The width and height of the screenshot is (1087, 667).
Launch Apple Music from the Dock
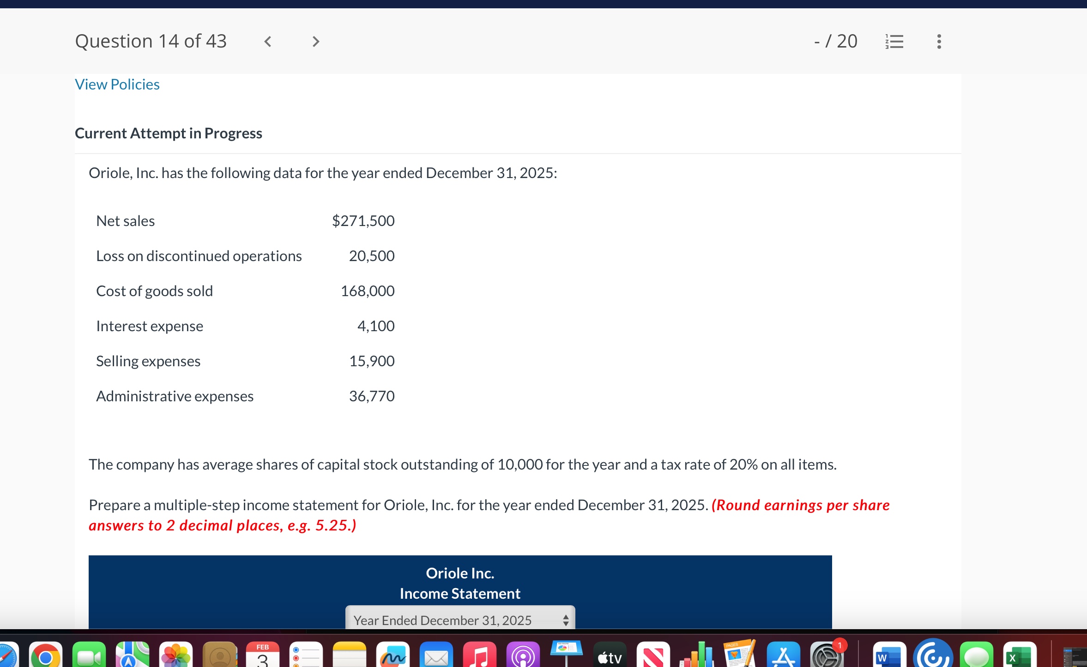(x=480, y=655)
